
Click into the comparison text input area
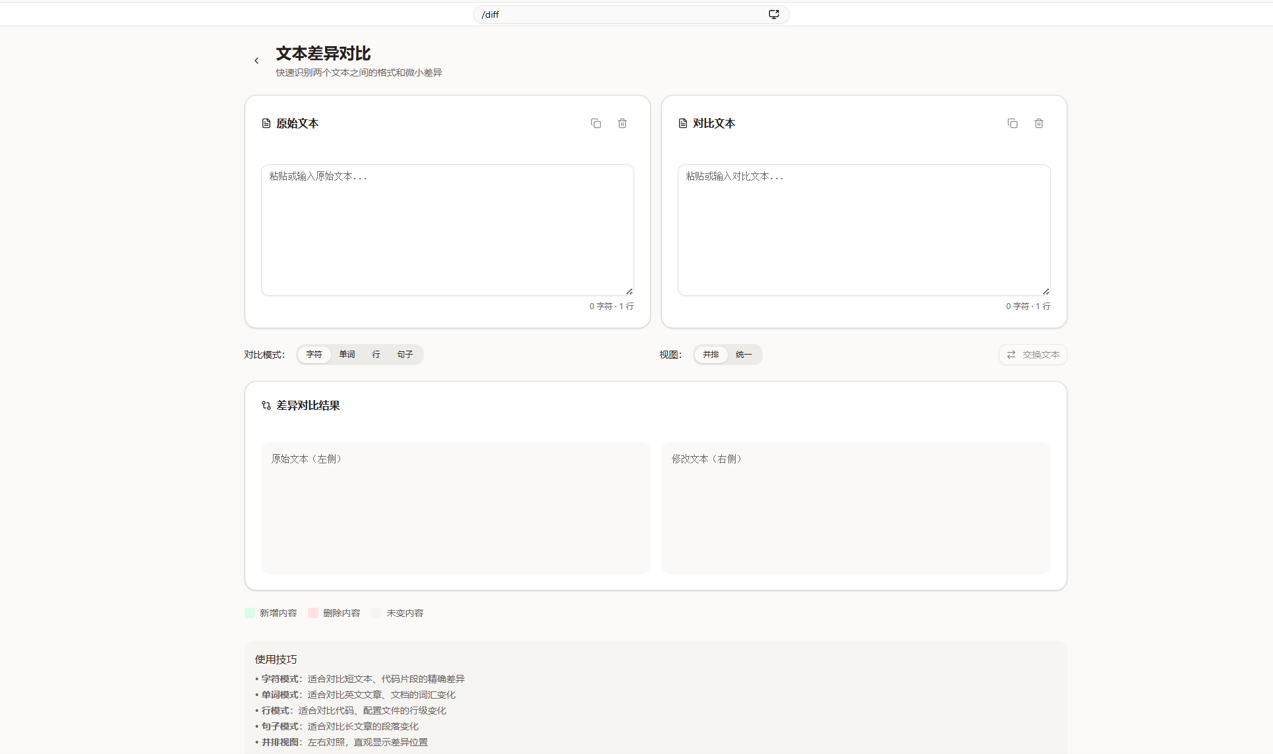tap(864, 229)
